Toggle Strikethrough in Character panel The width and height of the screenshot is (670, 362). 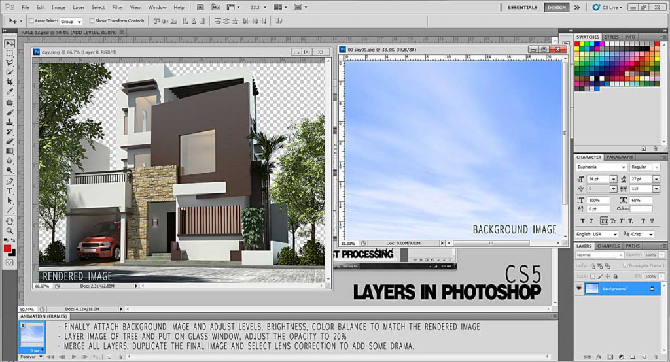[x=652, y=221]
